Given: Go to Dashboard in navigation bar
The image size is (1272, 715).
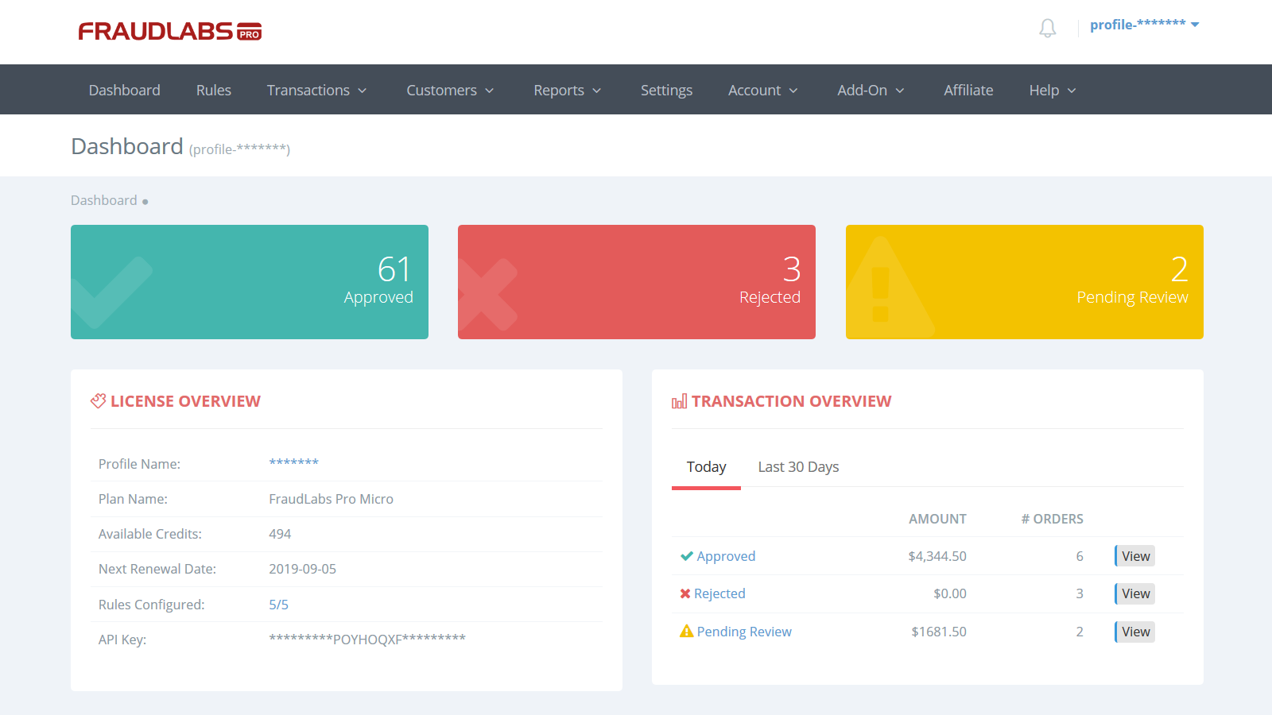Looking at the screenshot, I should coord(125,90).
